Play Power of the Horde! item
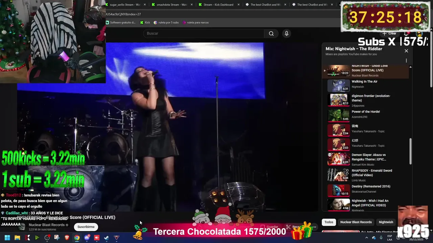Image resolution: width=433 pixels, height=243 pixels. pos(365,115)
